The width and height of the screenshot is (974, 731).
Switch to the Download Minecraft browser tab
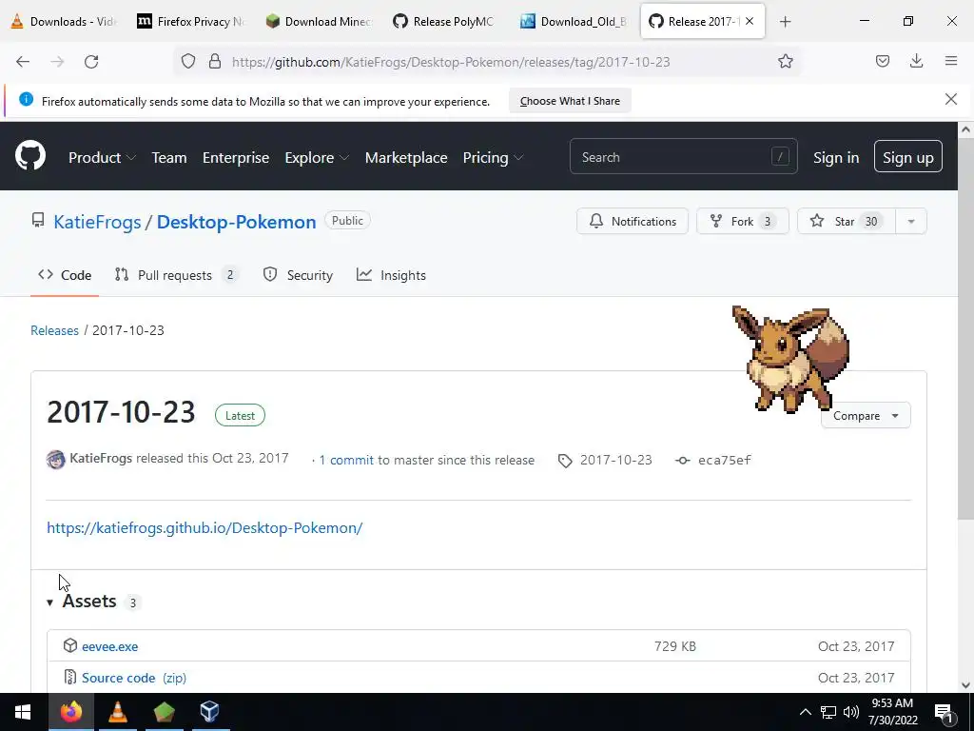click(319, 22)
